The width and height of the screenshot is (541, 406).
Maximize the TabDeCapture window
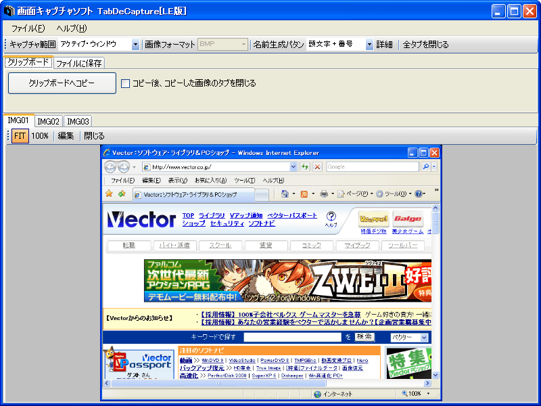514,11
